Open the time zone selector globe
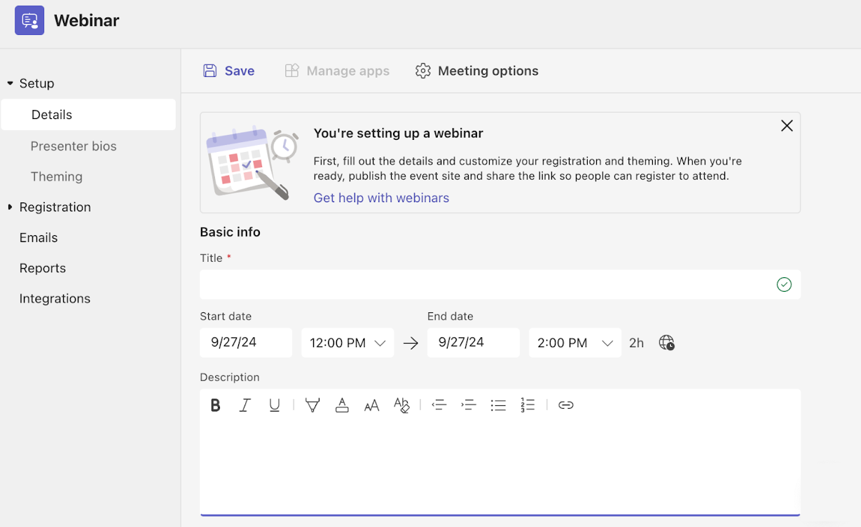The image size is (861, 527). click(x=666, y=343)
